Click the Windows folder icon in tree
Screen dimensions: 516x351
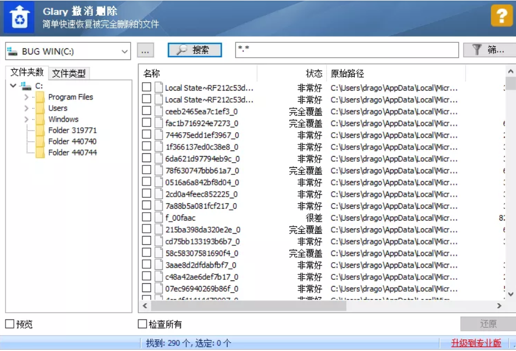(x=40, y=119)
